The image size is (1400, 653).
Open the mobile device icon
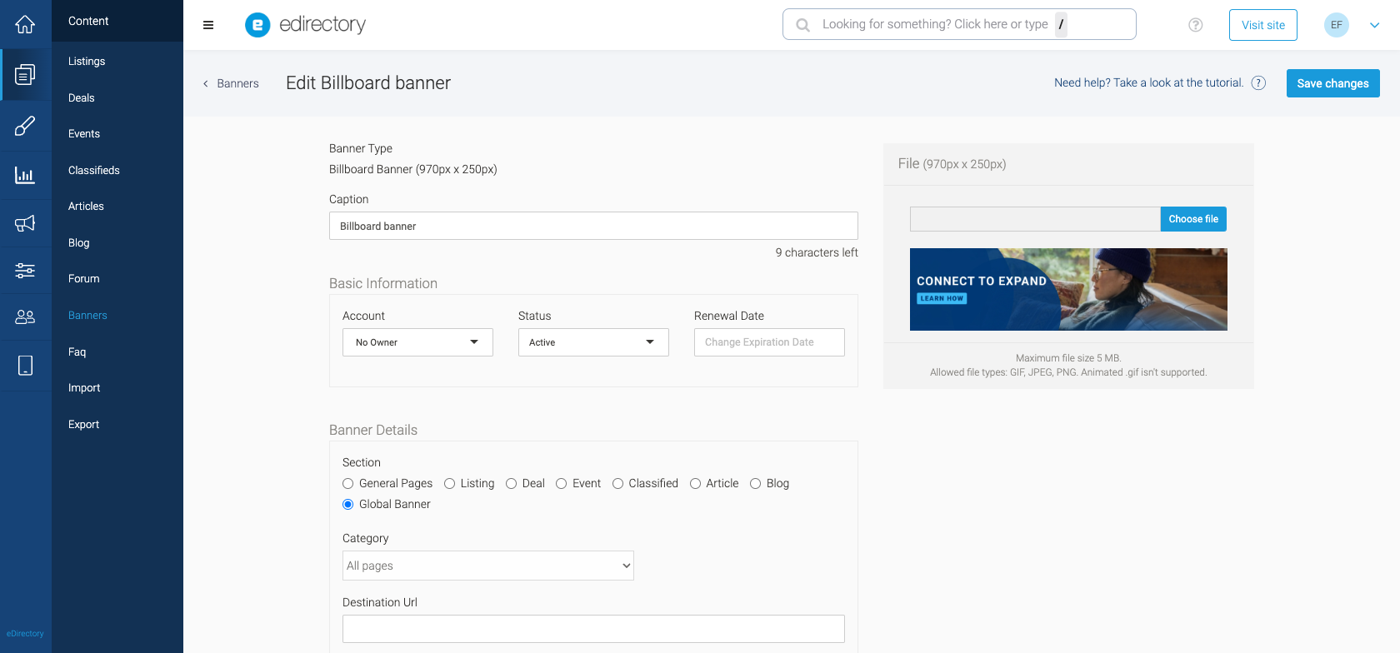click(x=25, y=365)
